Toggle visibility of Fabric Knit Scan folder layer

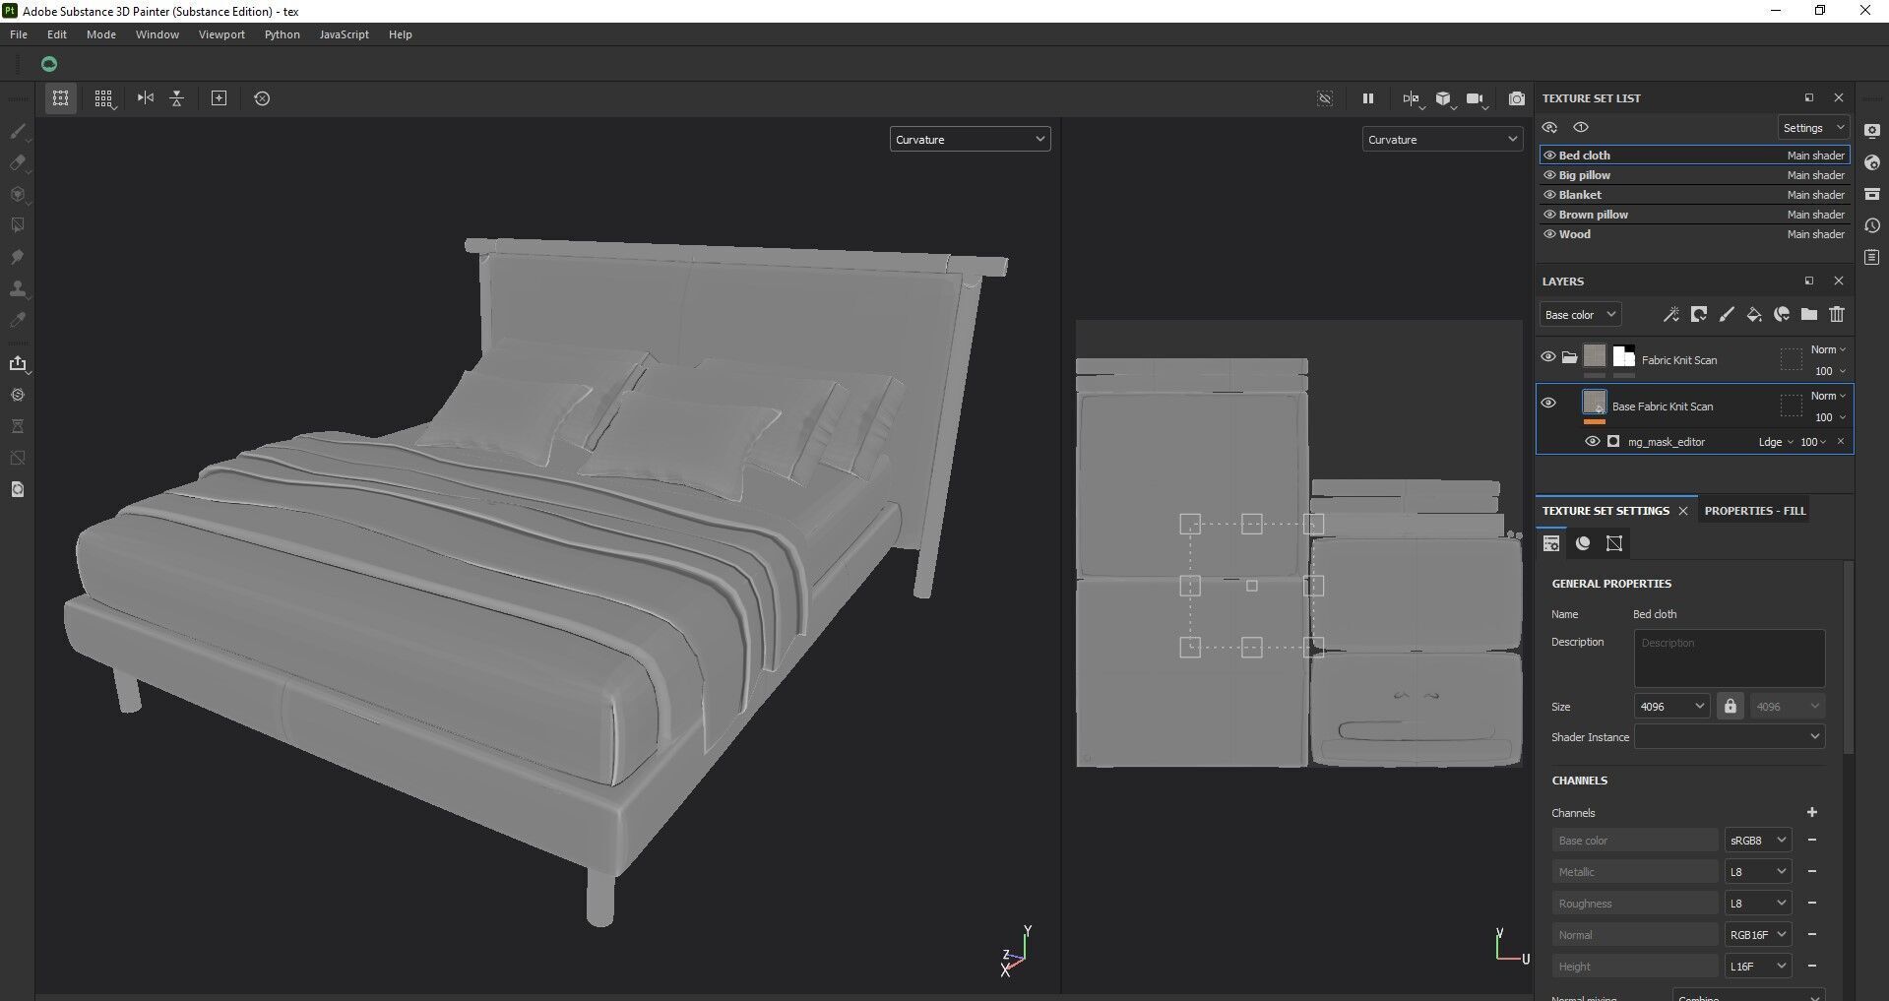click(1548, 357)
